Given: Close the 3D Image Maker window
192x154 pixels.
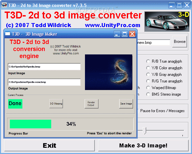Looking at the screenshot, I should pyautogui.click(x=132, y=34).
